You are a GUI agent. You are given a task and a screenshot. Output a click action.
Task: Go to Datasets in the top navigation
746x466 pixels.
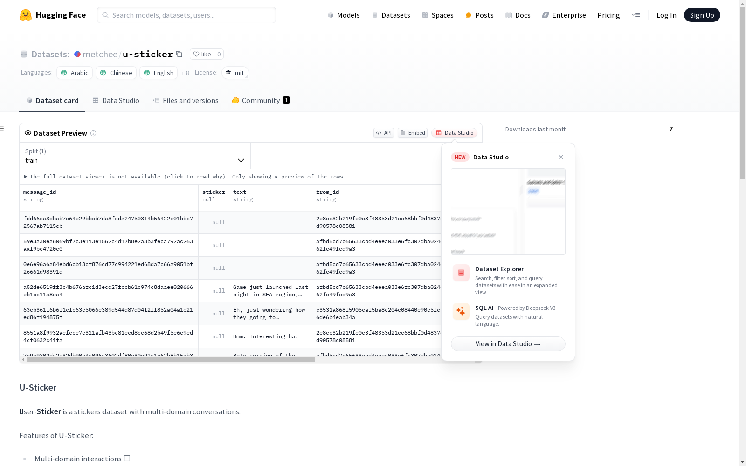[391, 15]
